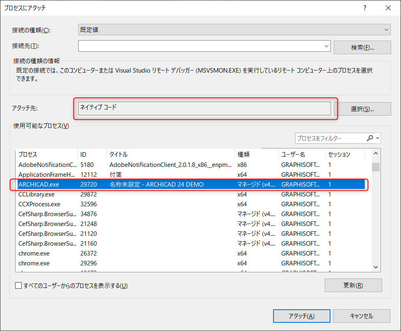Select the AdobeNotificationC... process row

pyautogui.click(x=191, y=165)
